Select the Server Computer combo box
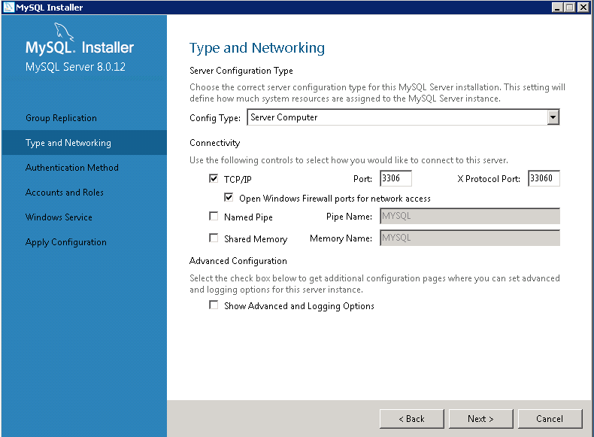594x437 pixels. [x=403, y=117]
